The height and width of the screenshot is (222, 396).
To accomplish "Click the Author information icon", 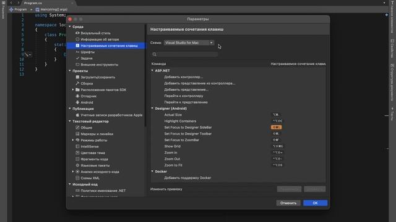I will (77, 39).
